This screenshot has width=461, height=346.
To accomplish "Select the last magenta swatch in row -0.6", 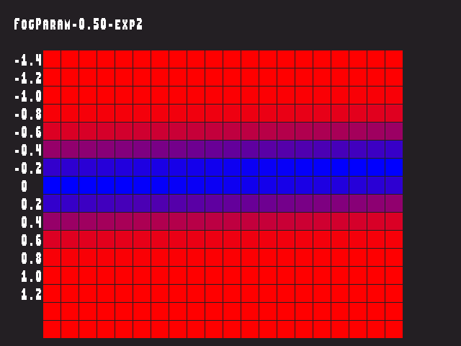I will pyautogui.click(x=394, y=131).
